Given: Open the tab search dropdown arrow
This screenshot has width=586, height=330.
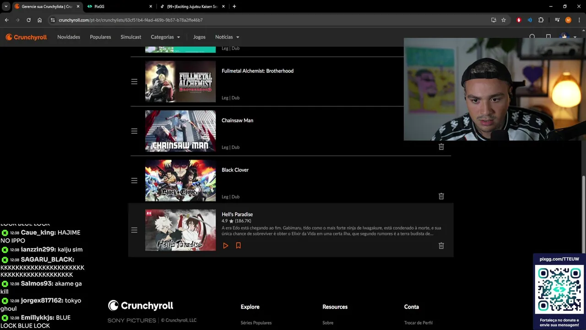Looking at the screenshot, I should point(6,6).
